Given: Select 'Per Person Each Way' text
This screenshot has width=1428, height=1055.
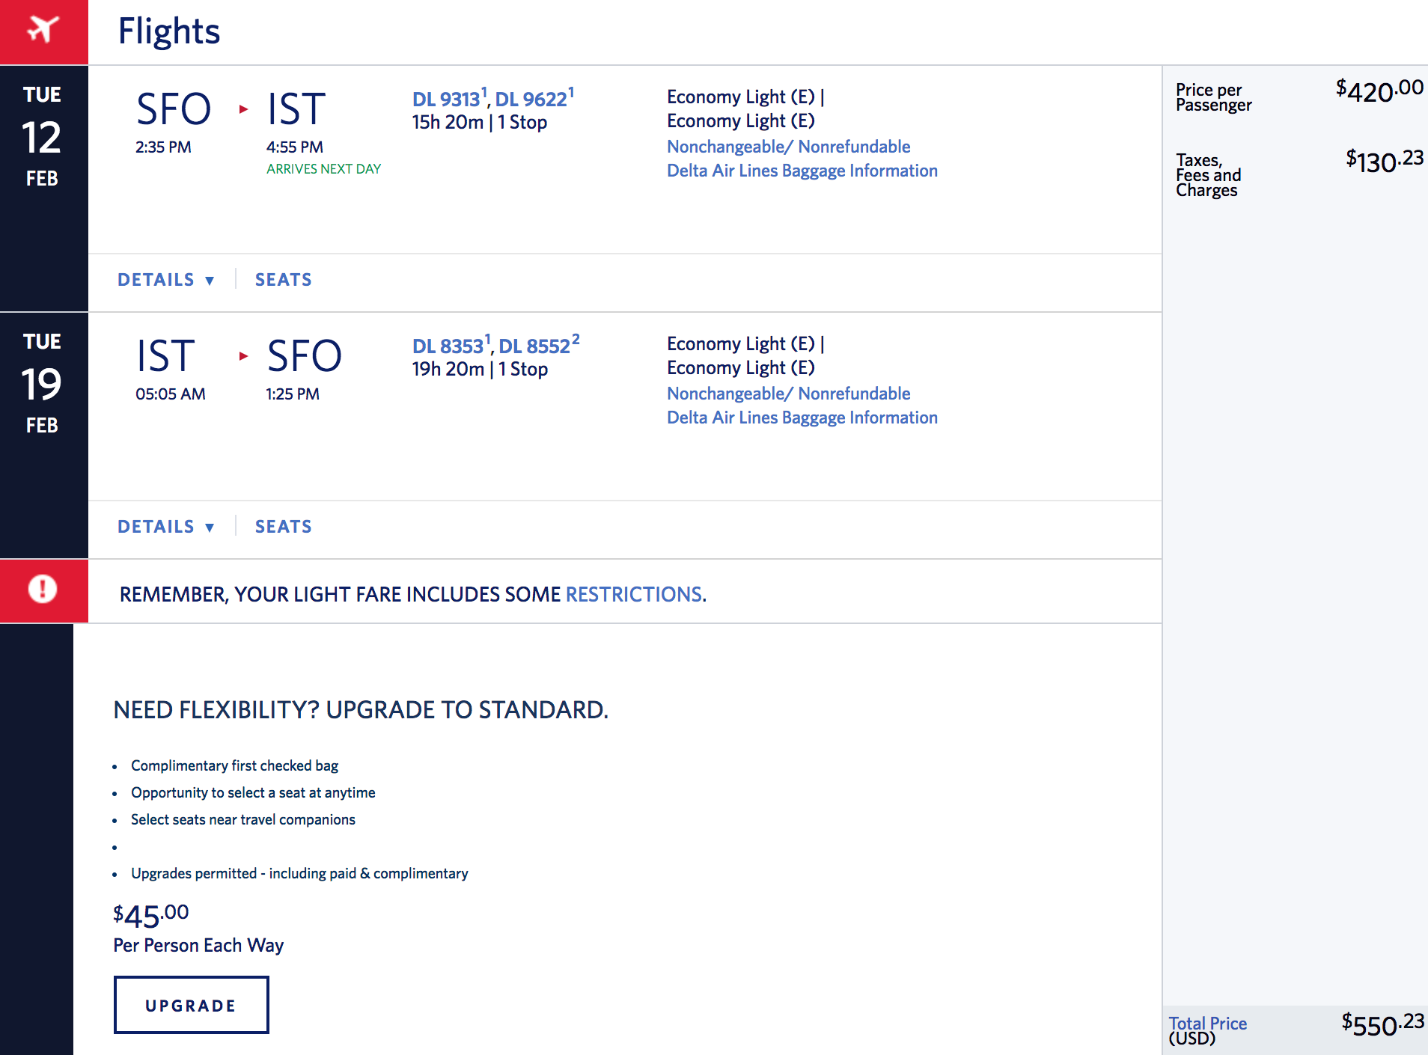Looking at the screenshot, I should click(198, 945).
